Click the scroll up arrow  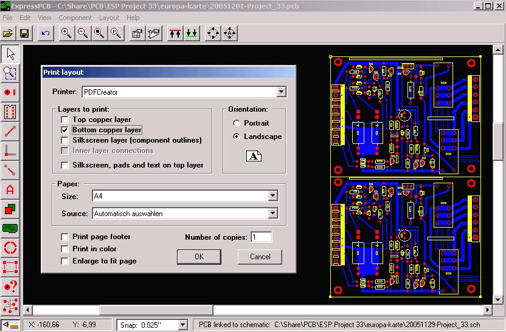pos(498,50)
